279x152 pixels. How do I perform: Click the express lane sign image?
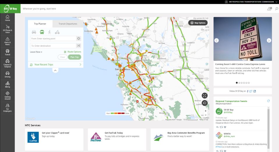pyautogui.click(x=243, y=39)
